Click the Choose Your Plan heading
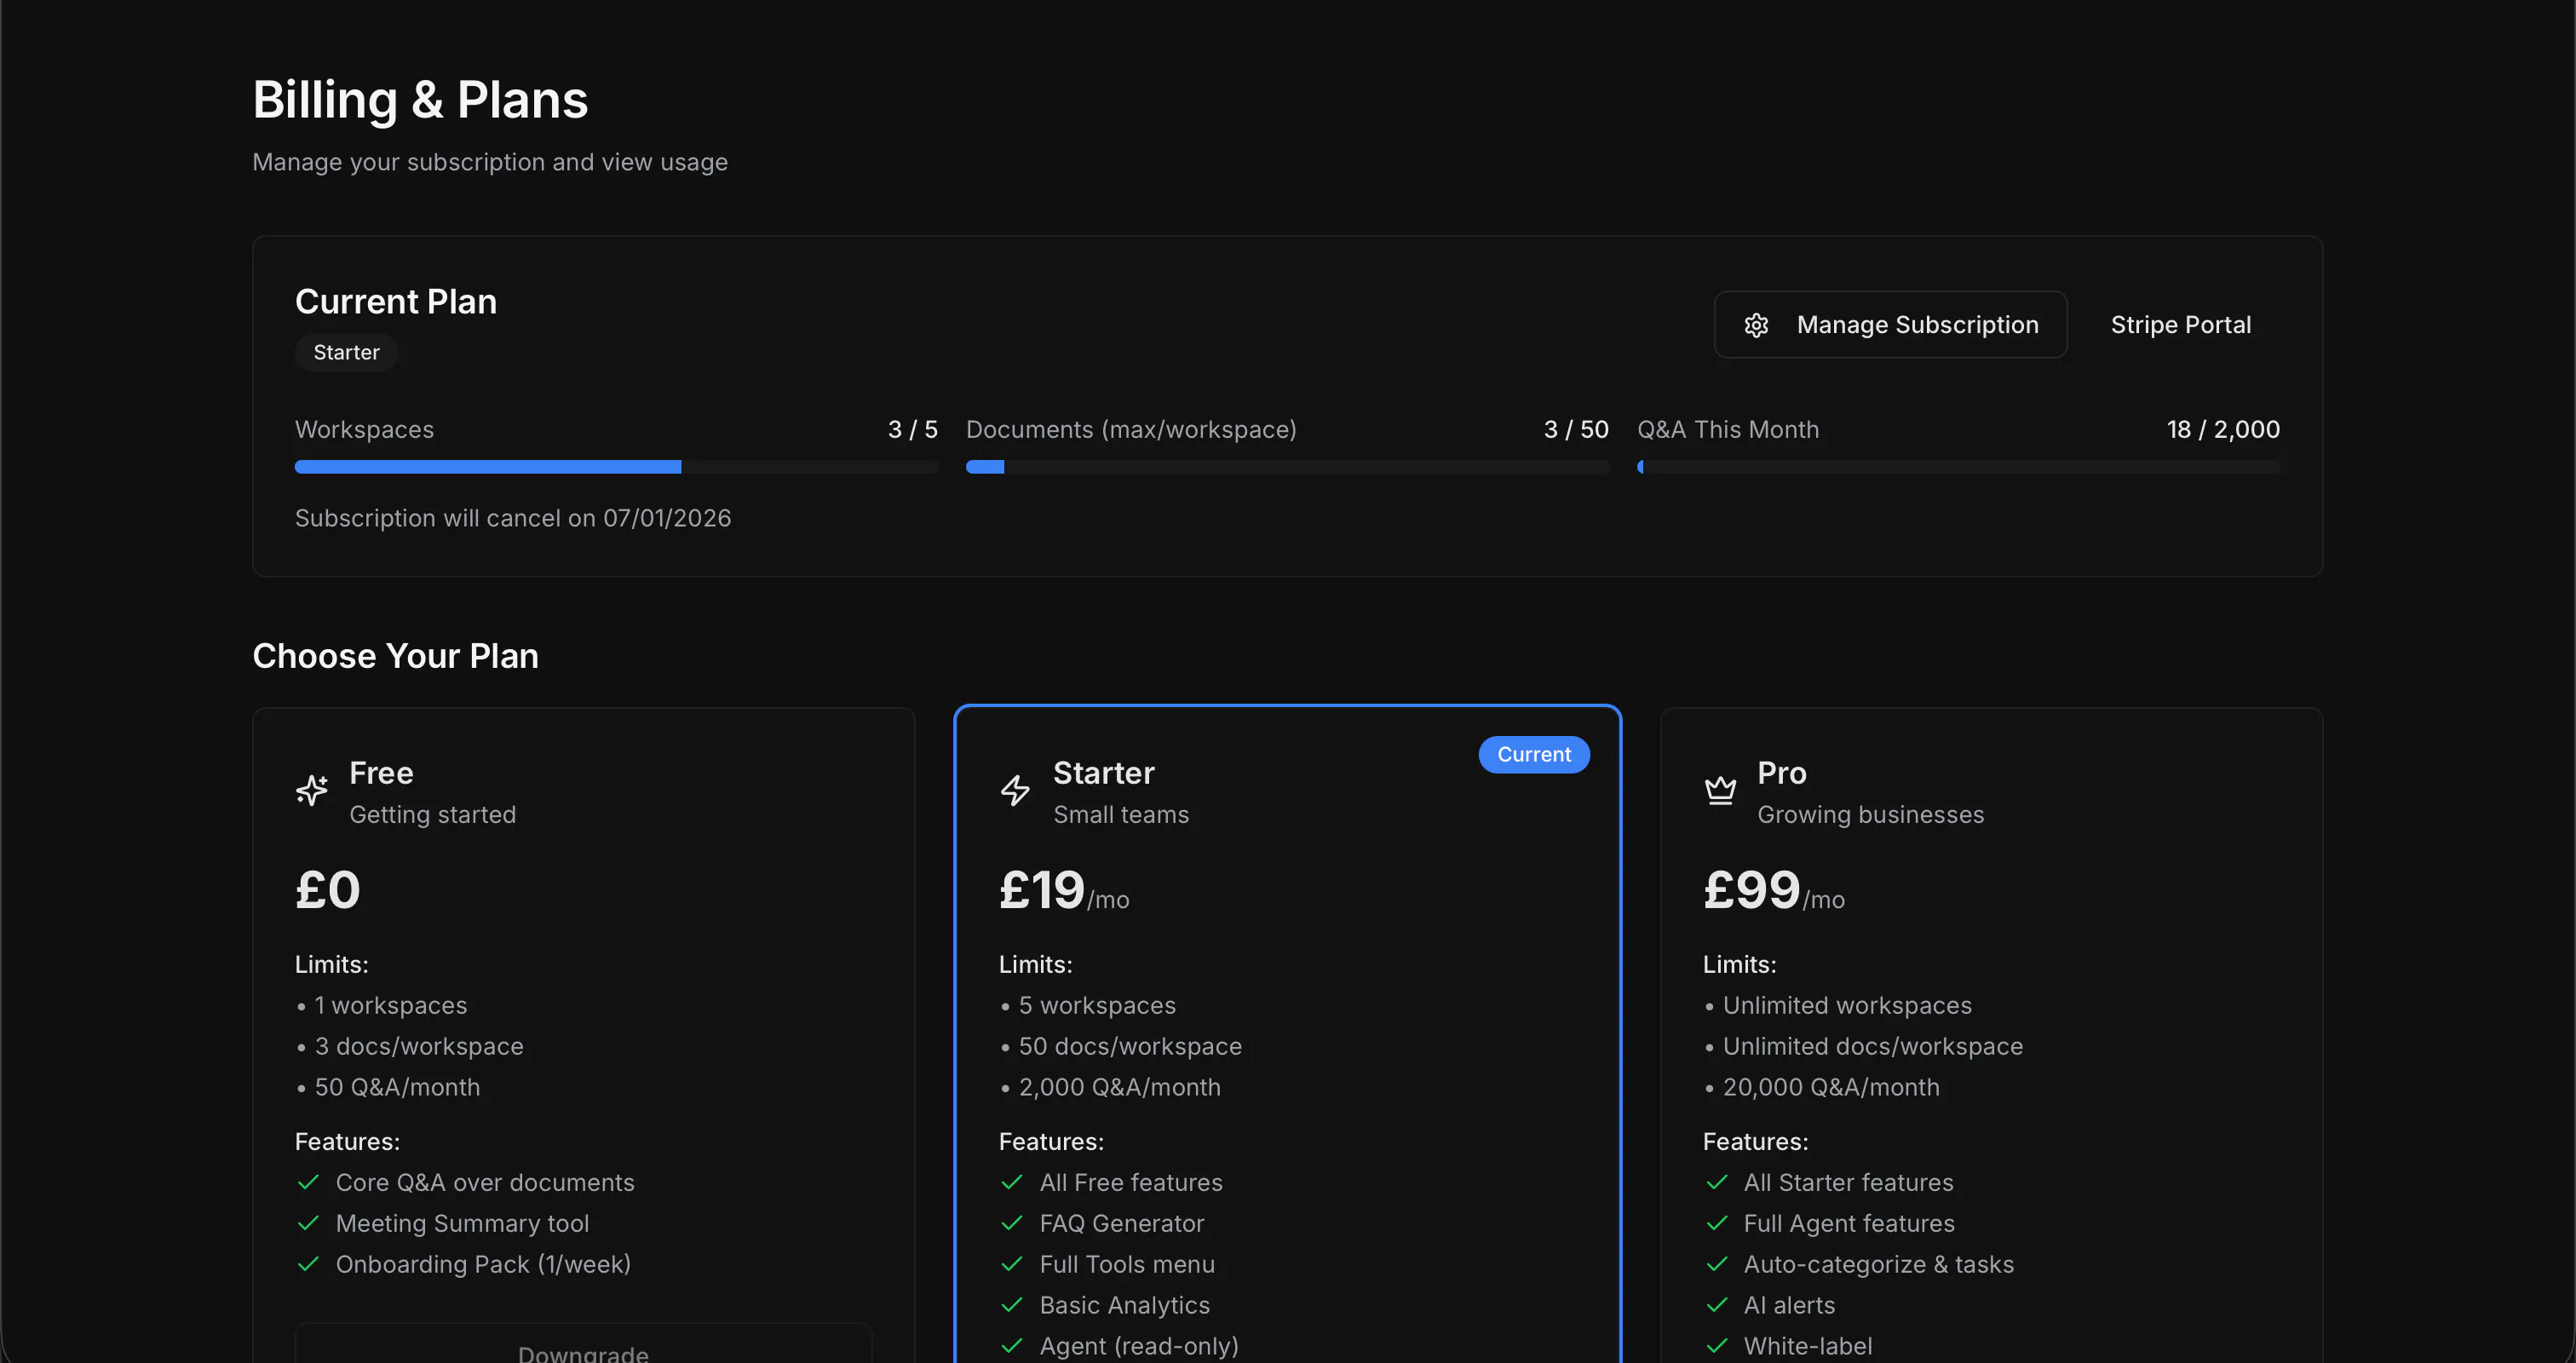 [x=395, y=656]
